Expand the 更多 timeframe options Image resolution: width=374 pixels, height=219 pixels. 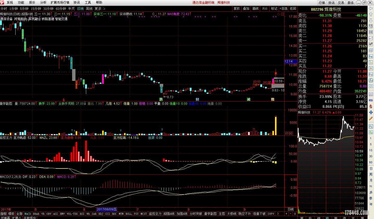[100, 9]
